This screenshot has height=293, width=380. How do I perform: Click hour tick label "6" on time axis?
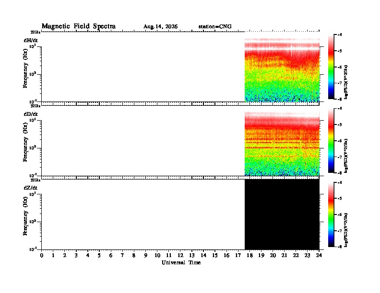point(111,256)
